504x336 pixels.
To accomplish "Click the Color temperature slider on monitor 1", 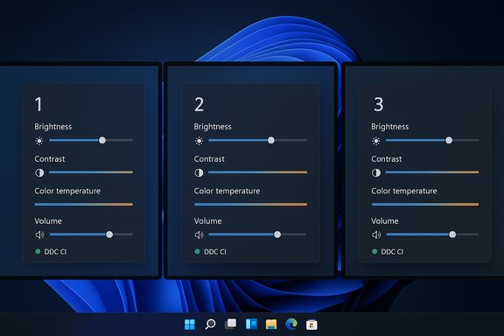I will [84, 204].
